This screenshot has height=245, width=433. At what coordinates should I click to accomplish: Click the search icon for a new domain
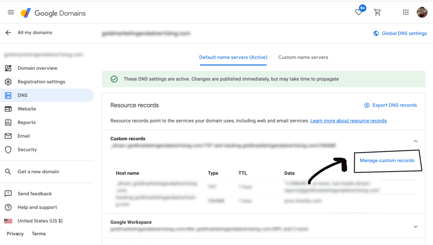coord(8,171)
